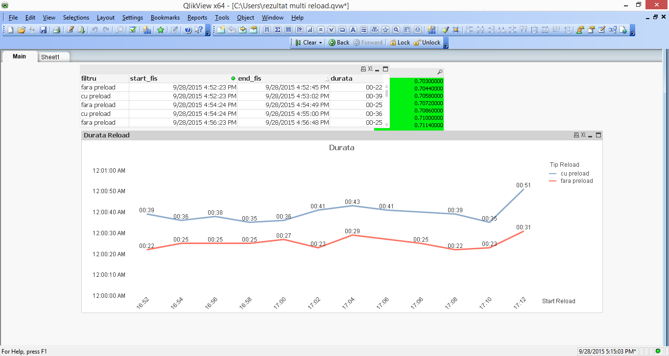This screenshot has height=356, width=669.
Task: Sort by the end_fis column indicator
Action: [x=327, y=79]
